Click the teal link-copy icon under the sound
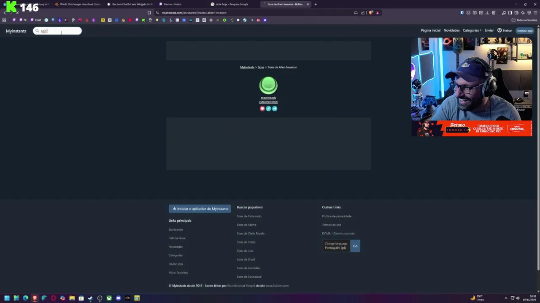The height and width of the screenshot is (303, 540). 268,109
